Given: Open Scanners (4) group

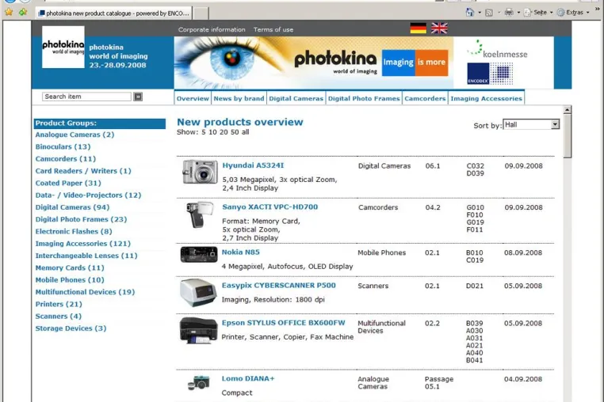Looking at the screenshot, I should pos(58,317).
